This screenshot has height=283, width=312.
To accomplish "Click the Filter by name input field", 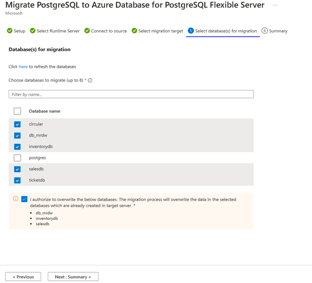I will click(131, 94).
